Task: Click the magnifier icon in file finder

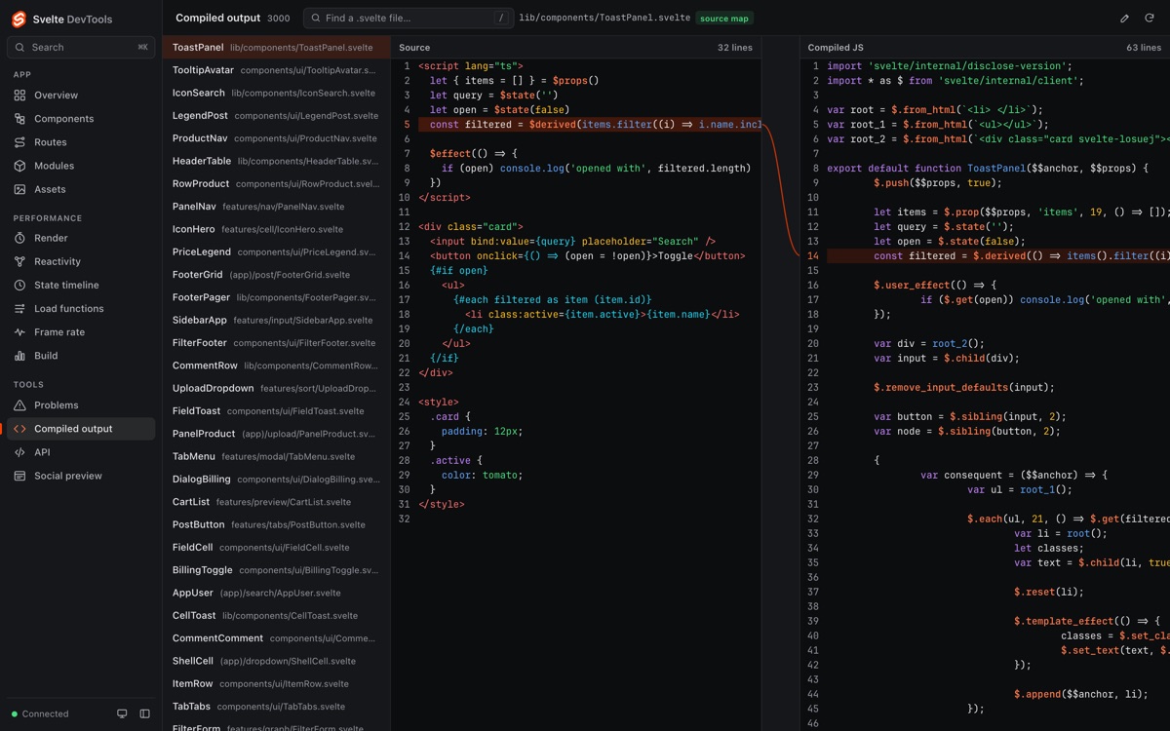Action: (x=316, y=18)
